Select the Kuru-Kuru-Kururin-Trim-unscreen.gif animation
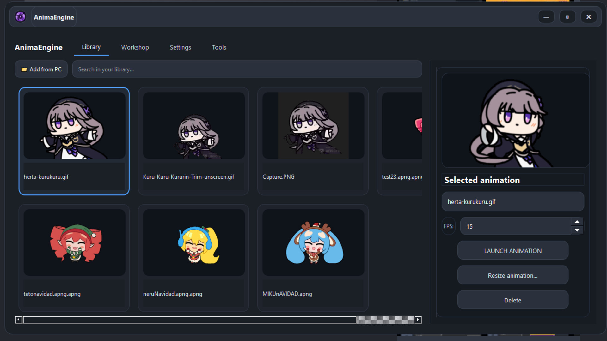 (193, 141)
